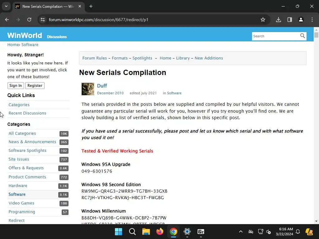Open the Windows Start menu
Image resolution: width=319 pixels, height=239 pixels.
pyautogui.click(x=118, y=232)
